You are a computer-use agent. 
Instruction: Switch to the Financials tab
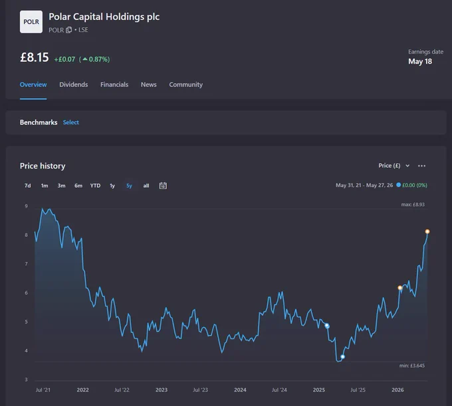[114, 85]
